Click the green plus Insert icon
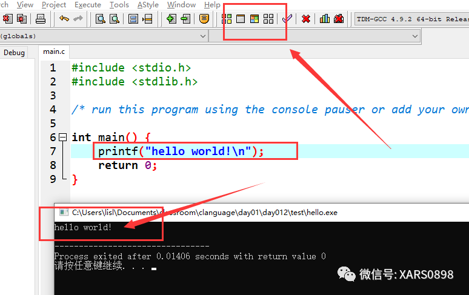 [171, 19]
